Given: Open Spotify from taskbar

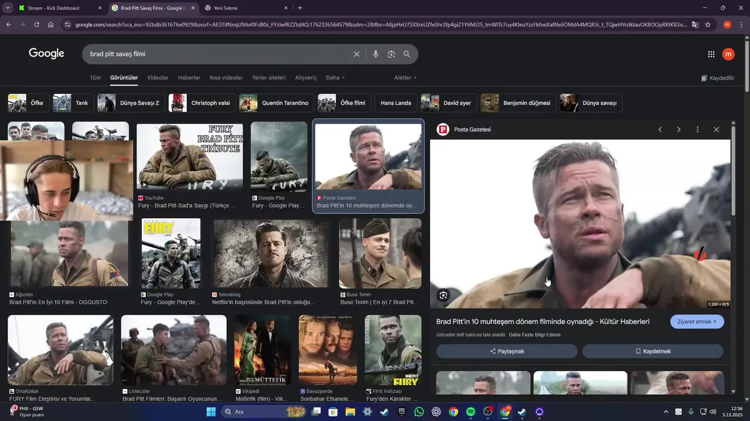Looking at the screenshot, I should (x=471, y=412).
